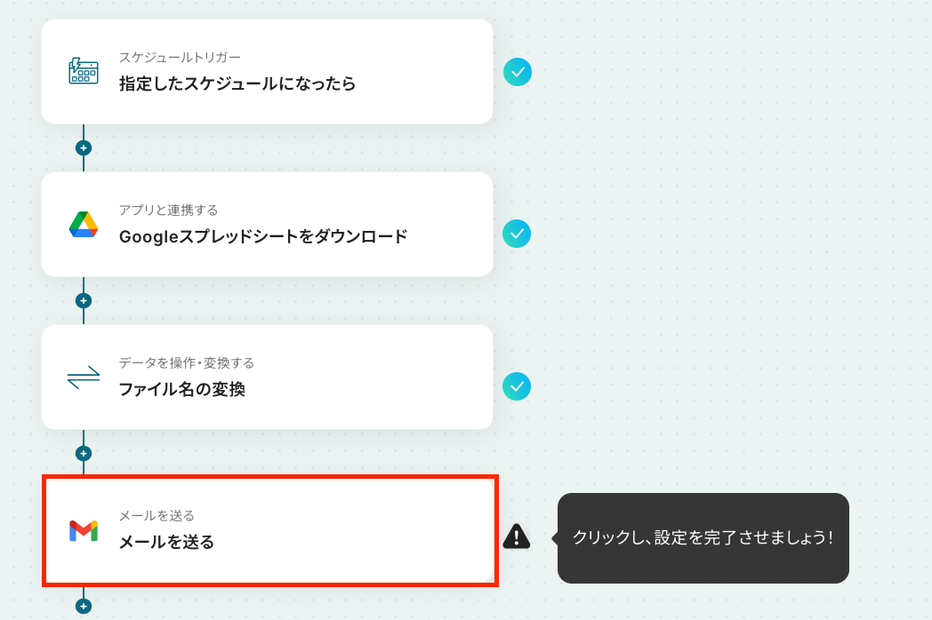Image resolution: width=932 pixels, height=620 pixels.
Task: Click the スケジュールトリガー label
Action: pos(180,58)
